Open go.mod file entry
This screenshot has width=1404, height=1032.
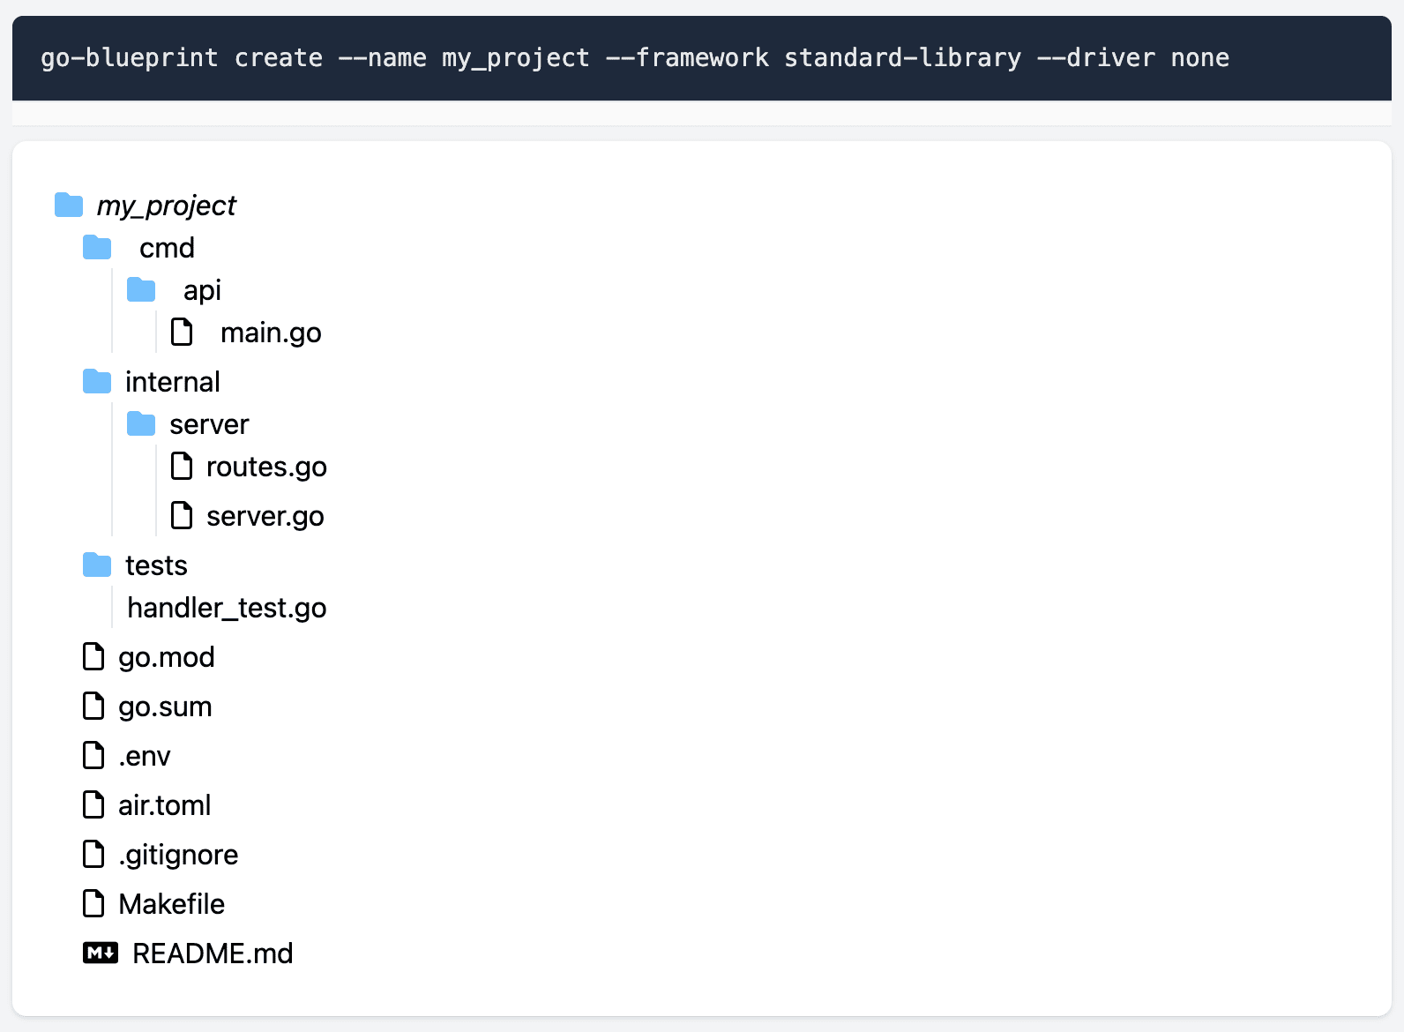tap(167, 657)
